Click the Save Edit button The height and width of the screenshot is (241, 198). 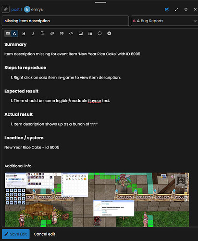tap(16, 234)
